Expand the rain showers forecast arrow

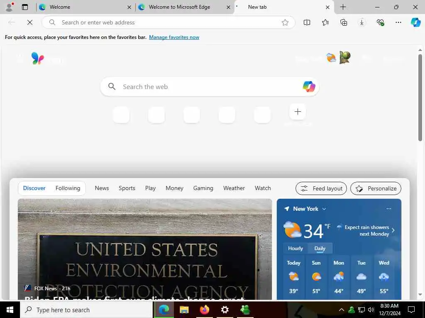tap(393, 230)
